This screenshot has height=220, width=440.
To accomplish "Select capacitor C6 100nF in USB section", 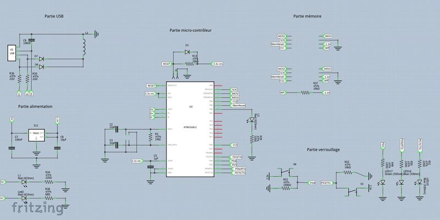I will (x=31, y=41).
